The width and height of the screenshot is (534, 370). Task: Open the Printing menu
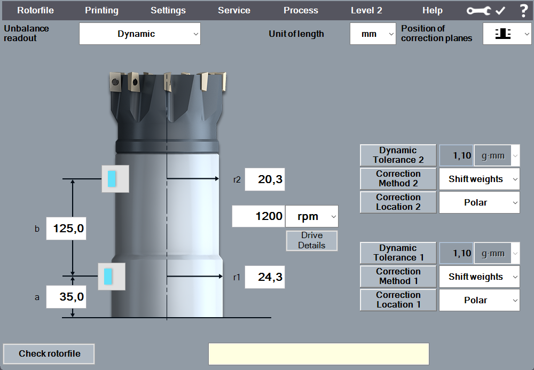(101, 11)
